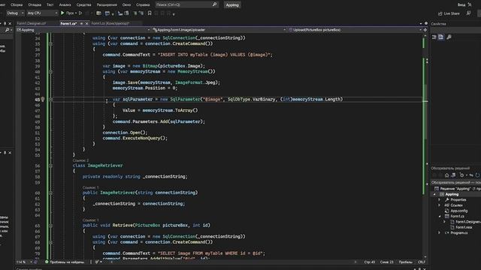
Task: Click the Вход sign-in button
Action: pyautogui.click(x=461, y=4)
